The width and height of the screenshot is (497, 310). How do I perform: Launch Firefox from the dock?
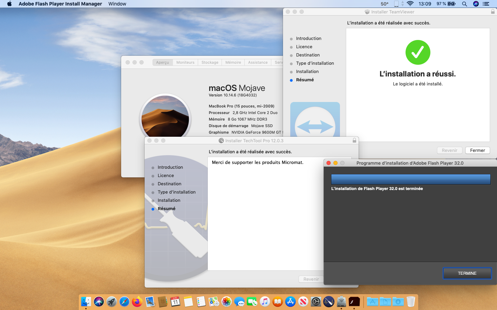tap(137, 302)
